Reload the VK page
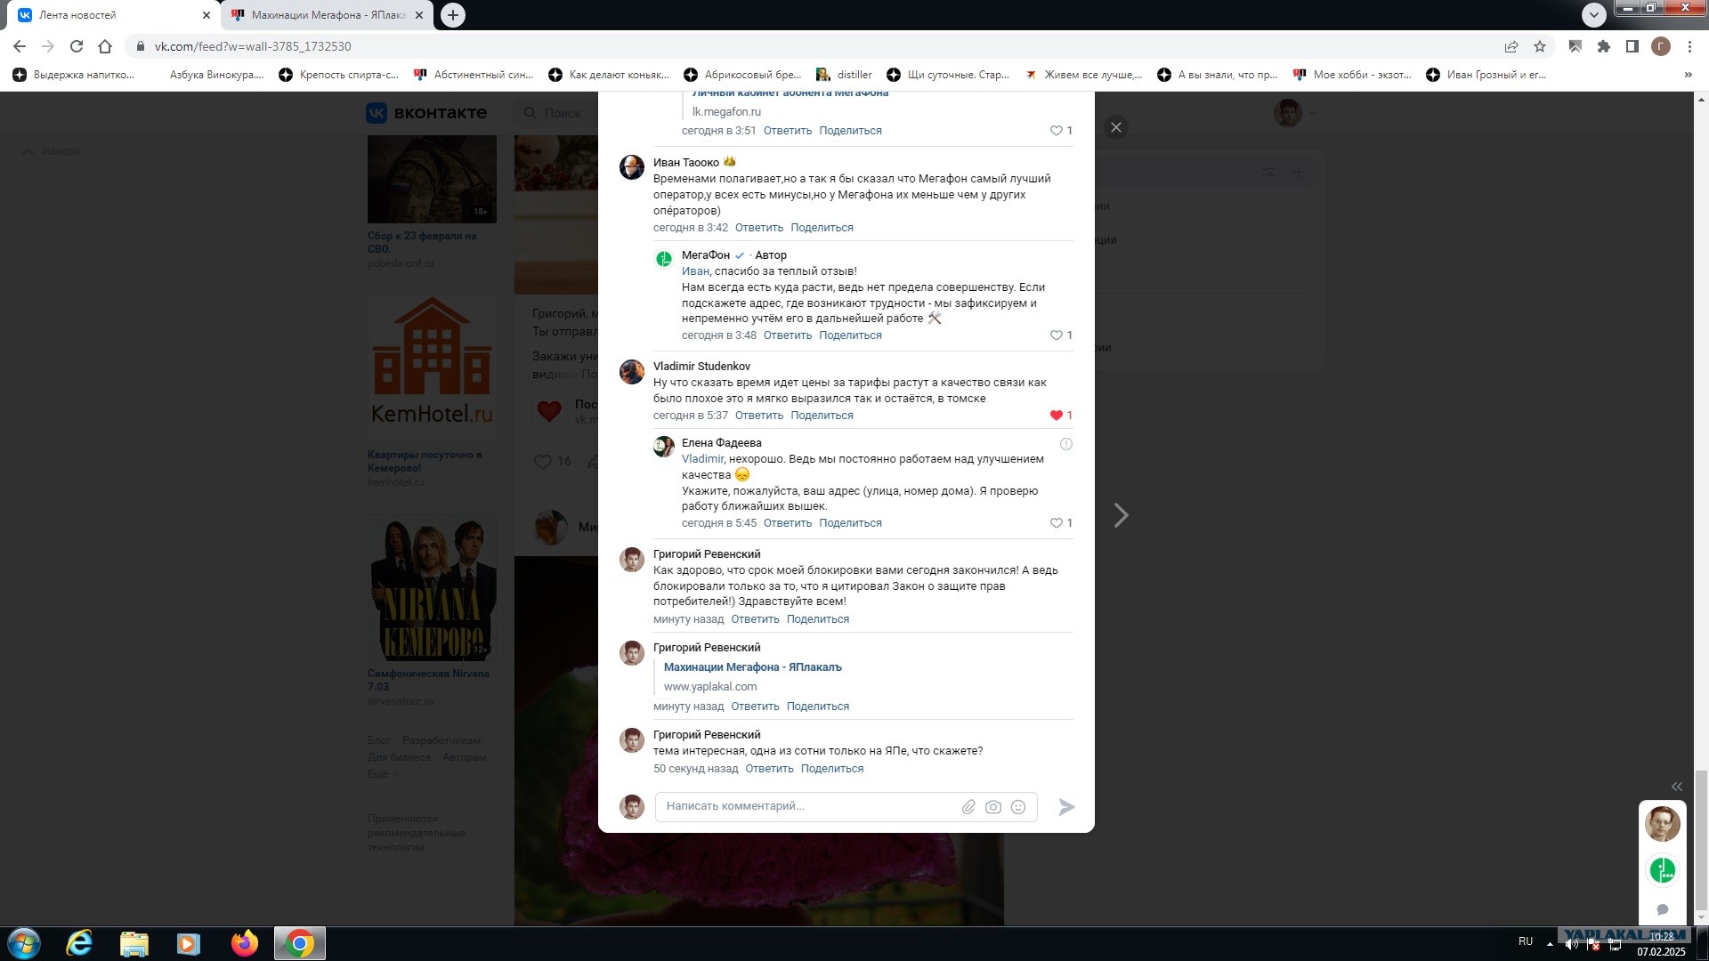The height and width of the screenshot is (961, 1709). 77,46
